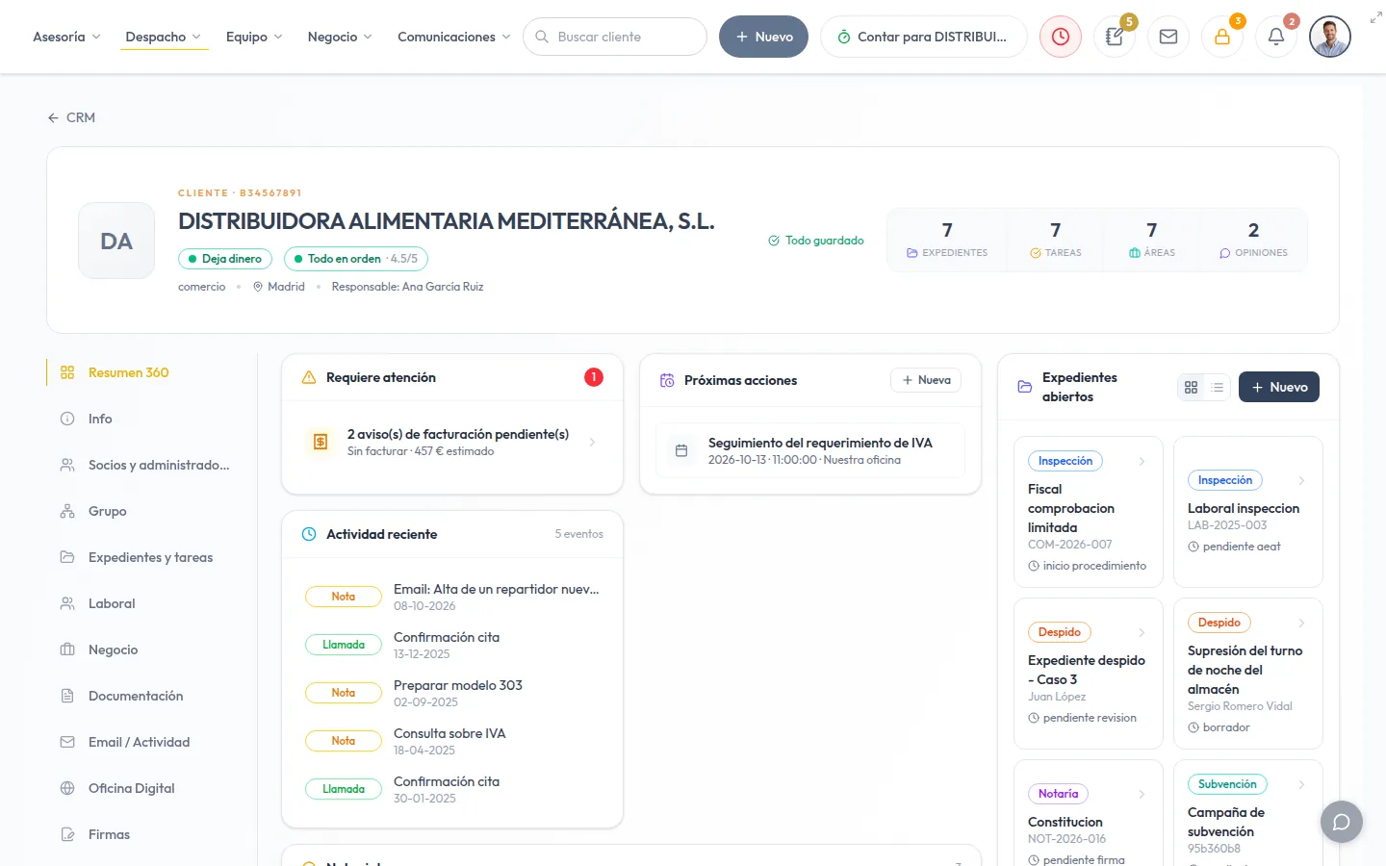Image resolution: width=1386 pixels, height=866 pixels.
Task: Open Email: Alta de un repartidor note
Action: [x=452, y=597]
